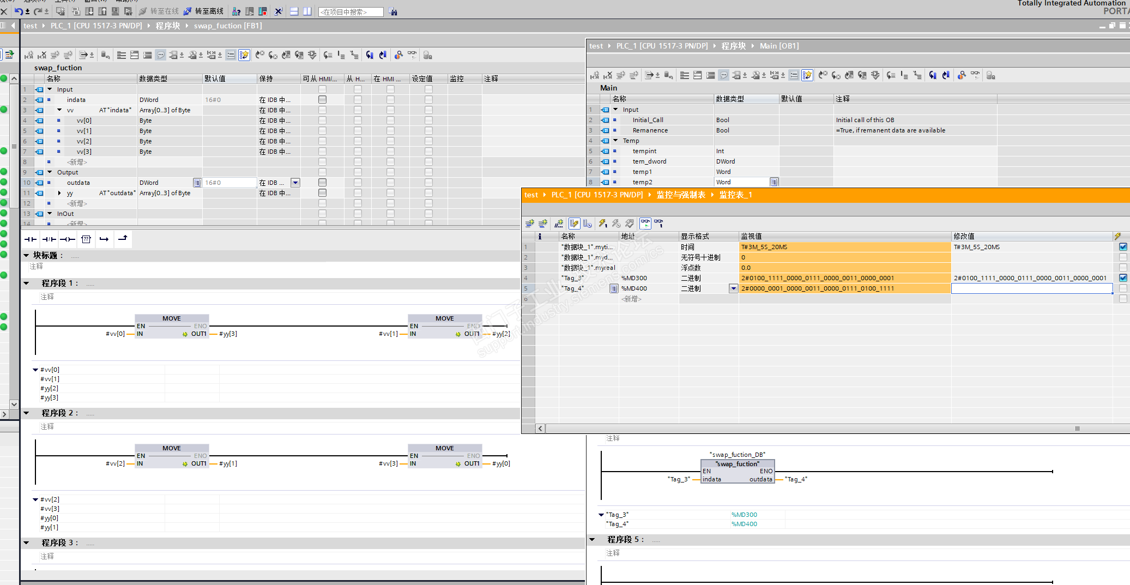
Task: Click the Tag_4 modify value input field
Action: point(1031,288)
